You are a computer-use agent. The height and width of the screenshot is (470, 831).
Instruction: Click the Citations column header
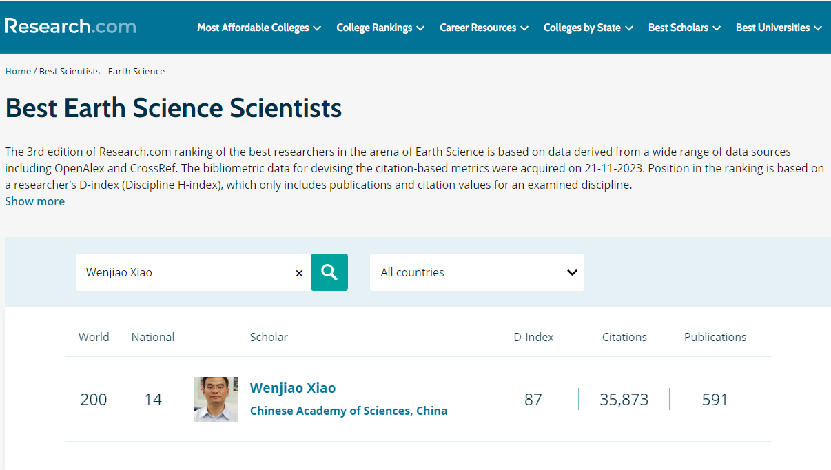click(624, 337)
